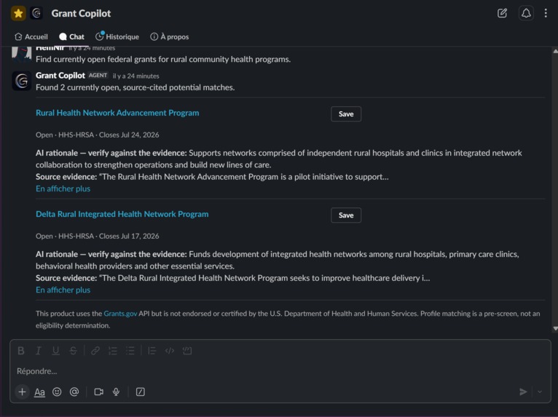Save the Rural Health Network Advancement Program
The width and height of the screenshot is (558, 417).
pos(346,114)
